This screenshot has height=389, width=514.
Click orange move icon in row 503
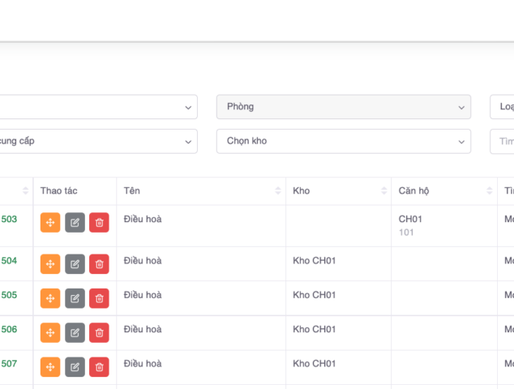point(50,223)
